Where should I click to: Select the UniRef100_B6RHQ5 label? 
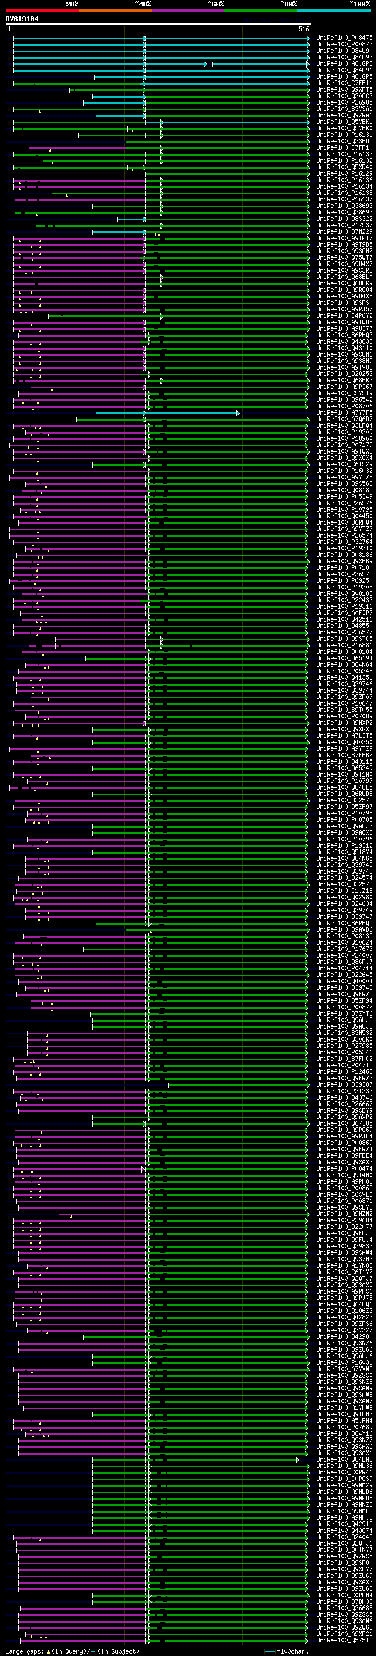point(344,923)
